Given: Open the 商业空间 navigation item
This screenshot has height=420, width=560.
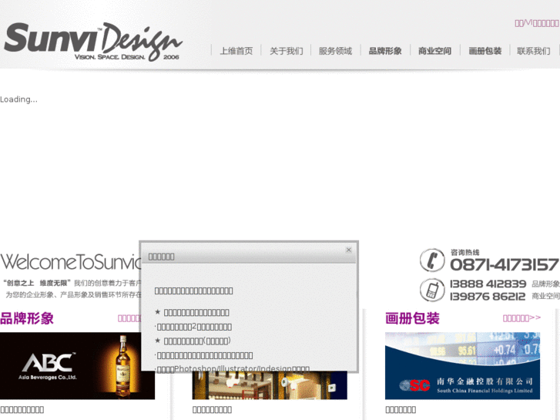Looking at the screenshot, I should [x=434, y=51].
